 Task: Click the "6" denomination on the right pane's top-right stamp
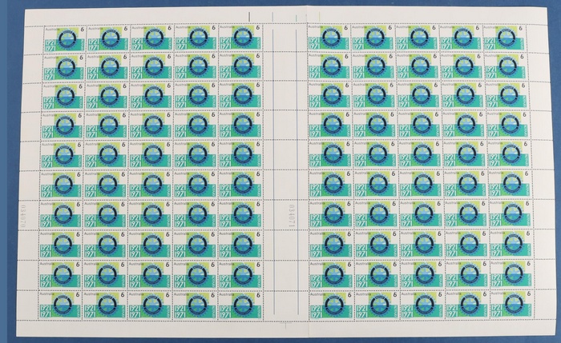coord(521,29)
